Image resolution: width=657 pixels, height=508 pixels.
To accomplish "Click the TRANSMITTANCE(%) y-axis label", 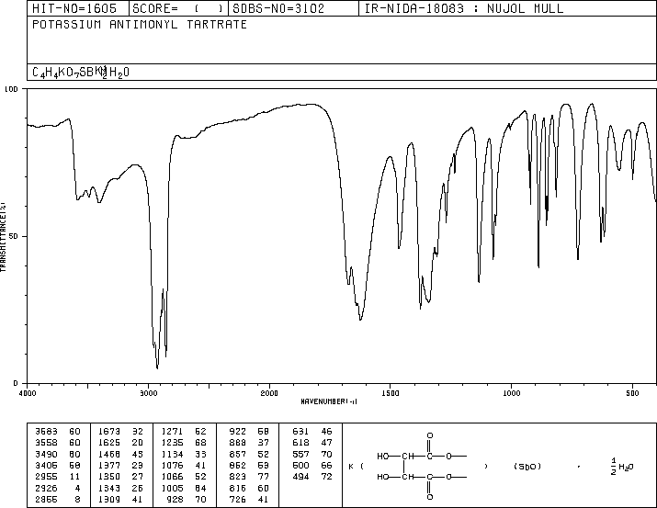I will point(3,237).
